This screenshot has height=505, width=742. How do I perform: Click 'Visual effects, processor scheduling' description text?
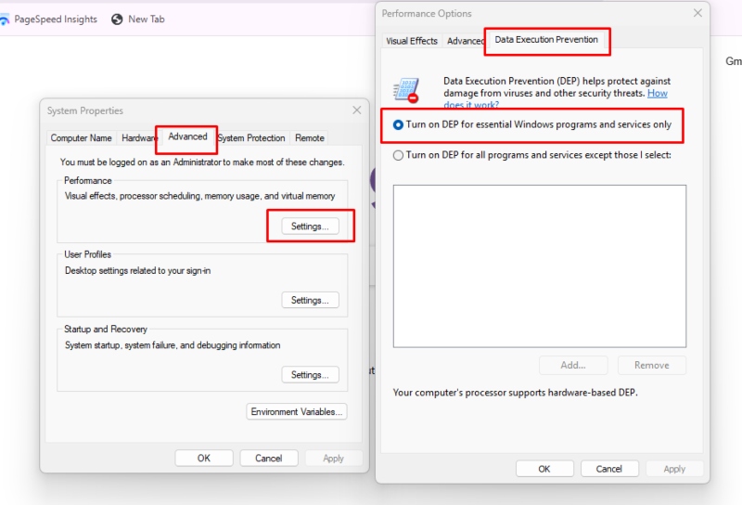[199, 196]
